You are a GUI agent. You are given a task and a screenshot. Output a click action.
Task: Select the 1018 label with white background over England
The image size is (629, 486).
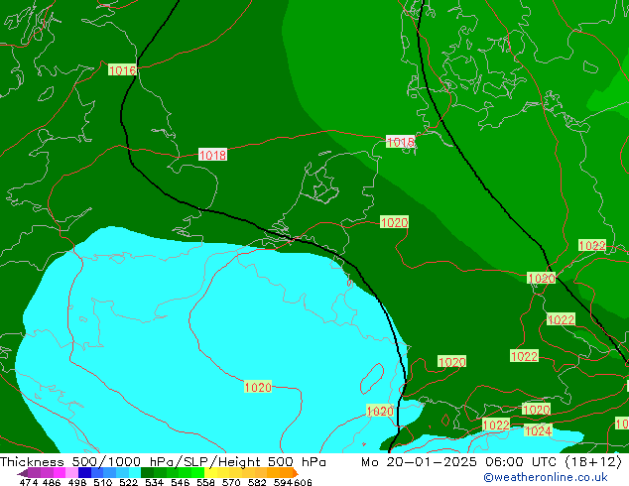(x=212, y=155)
